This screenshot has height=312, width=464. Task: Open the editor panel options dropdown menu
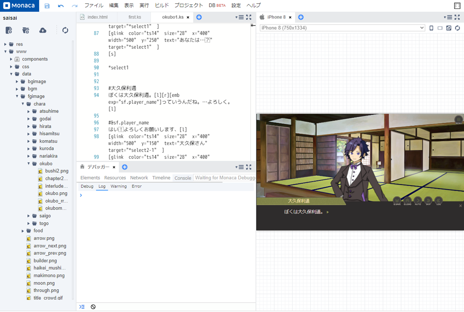pyautogui.click(x=239, y=17)
